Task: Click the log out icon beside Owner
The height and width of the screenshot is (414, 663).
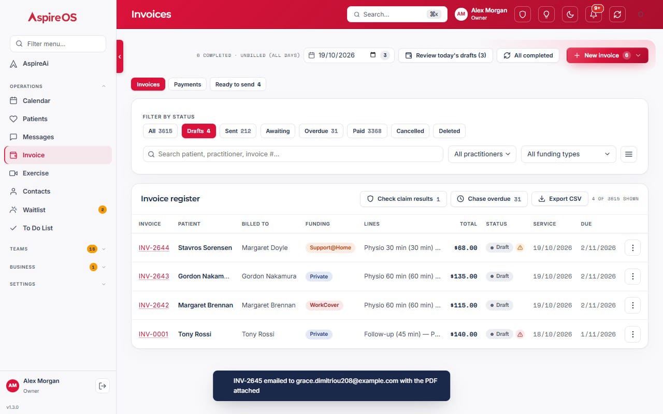Action: (x=103, y=386)
